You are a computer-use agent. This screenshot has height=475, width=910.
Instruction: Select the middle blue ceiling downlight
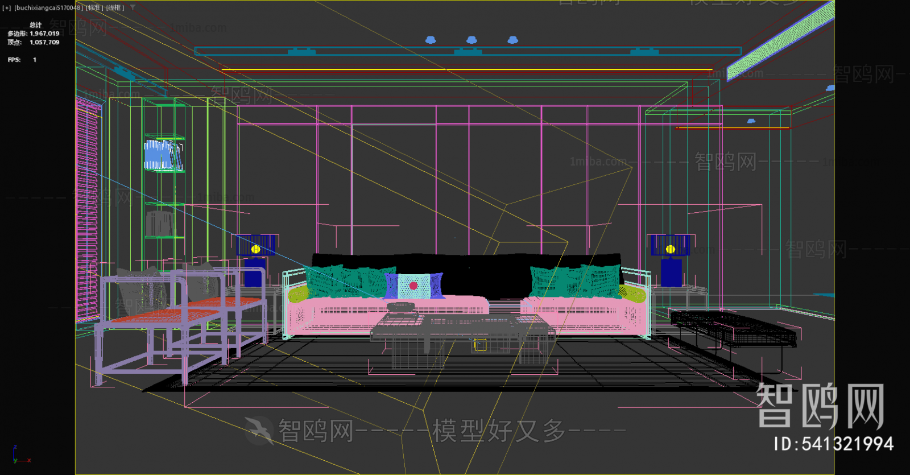(x=471, y=40)
